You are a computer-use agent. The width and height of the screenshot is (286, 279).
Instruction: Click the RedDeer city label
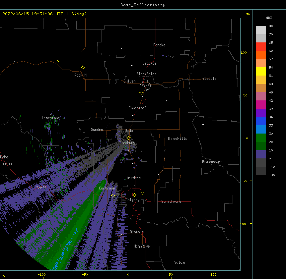click(x=146, y=84)
